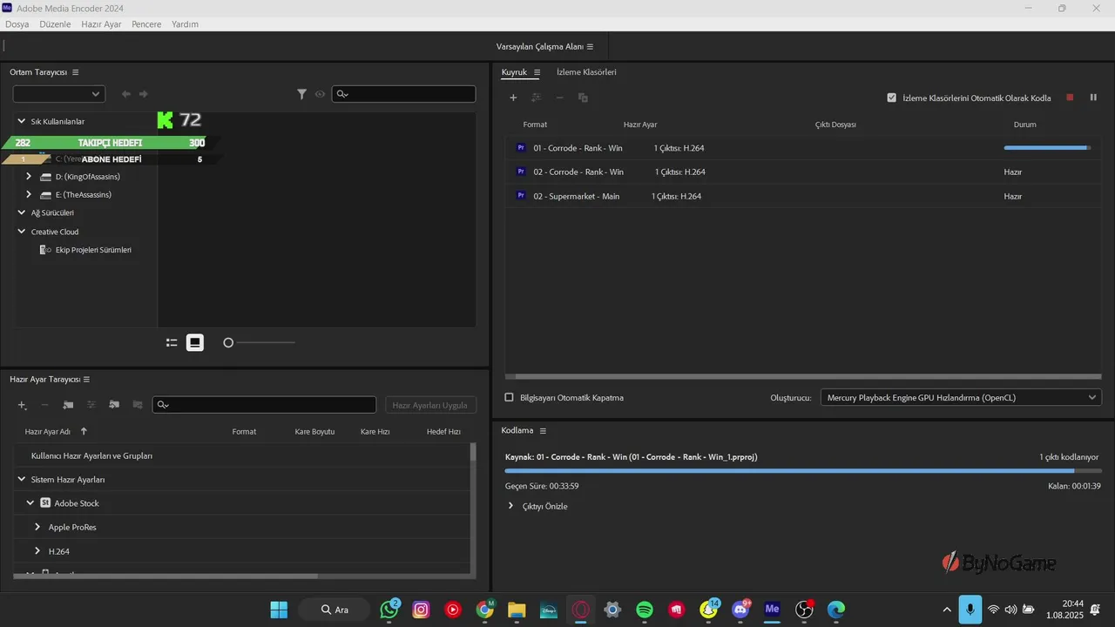Open the Ortam Tarayıcısı panel menu
Image resolution: width=1115 pixels, height=627 pixels.
point(76,72)
